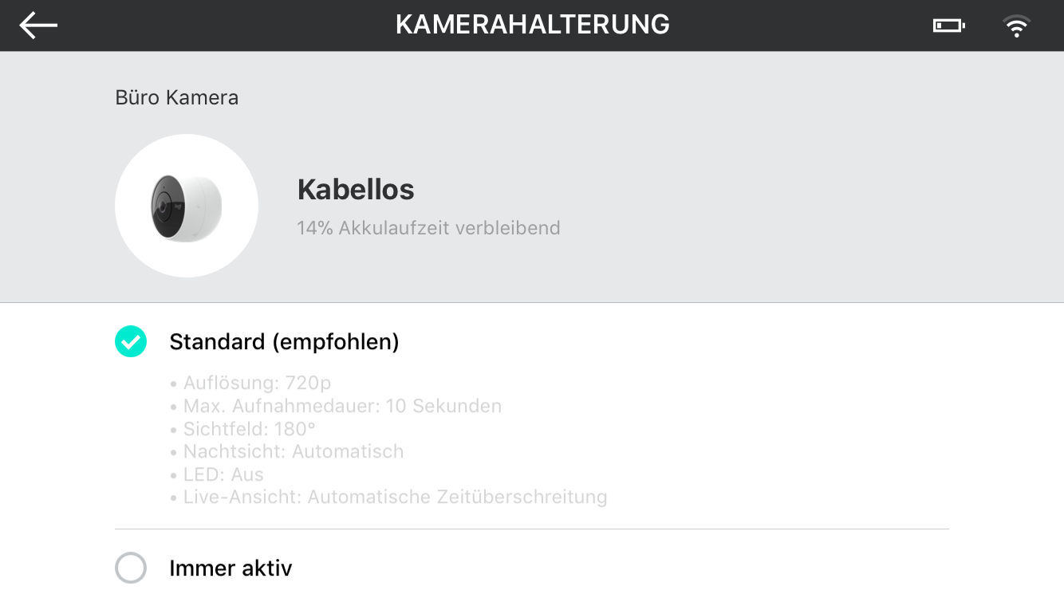
Task: Click the KAMERAHALTERUNG page title
Action: tap(532, 25)
